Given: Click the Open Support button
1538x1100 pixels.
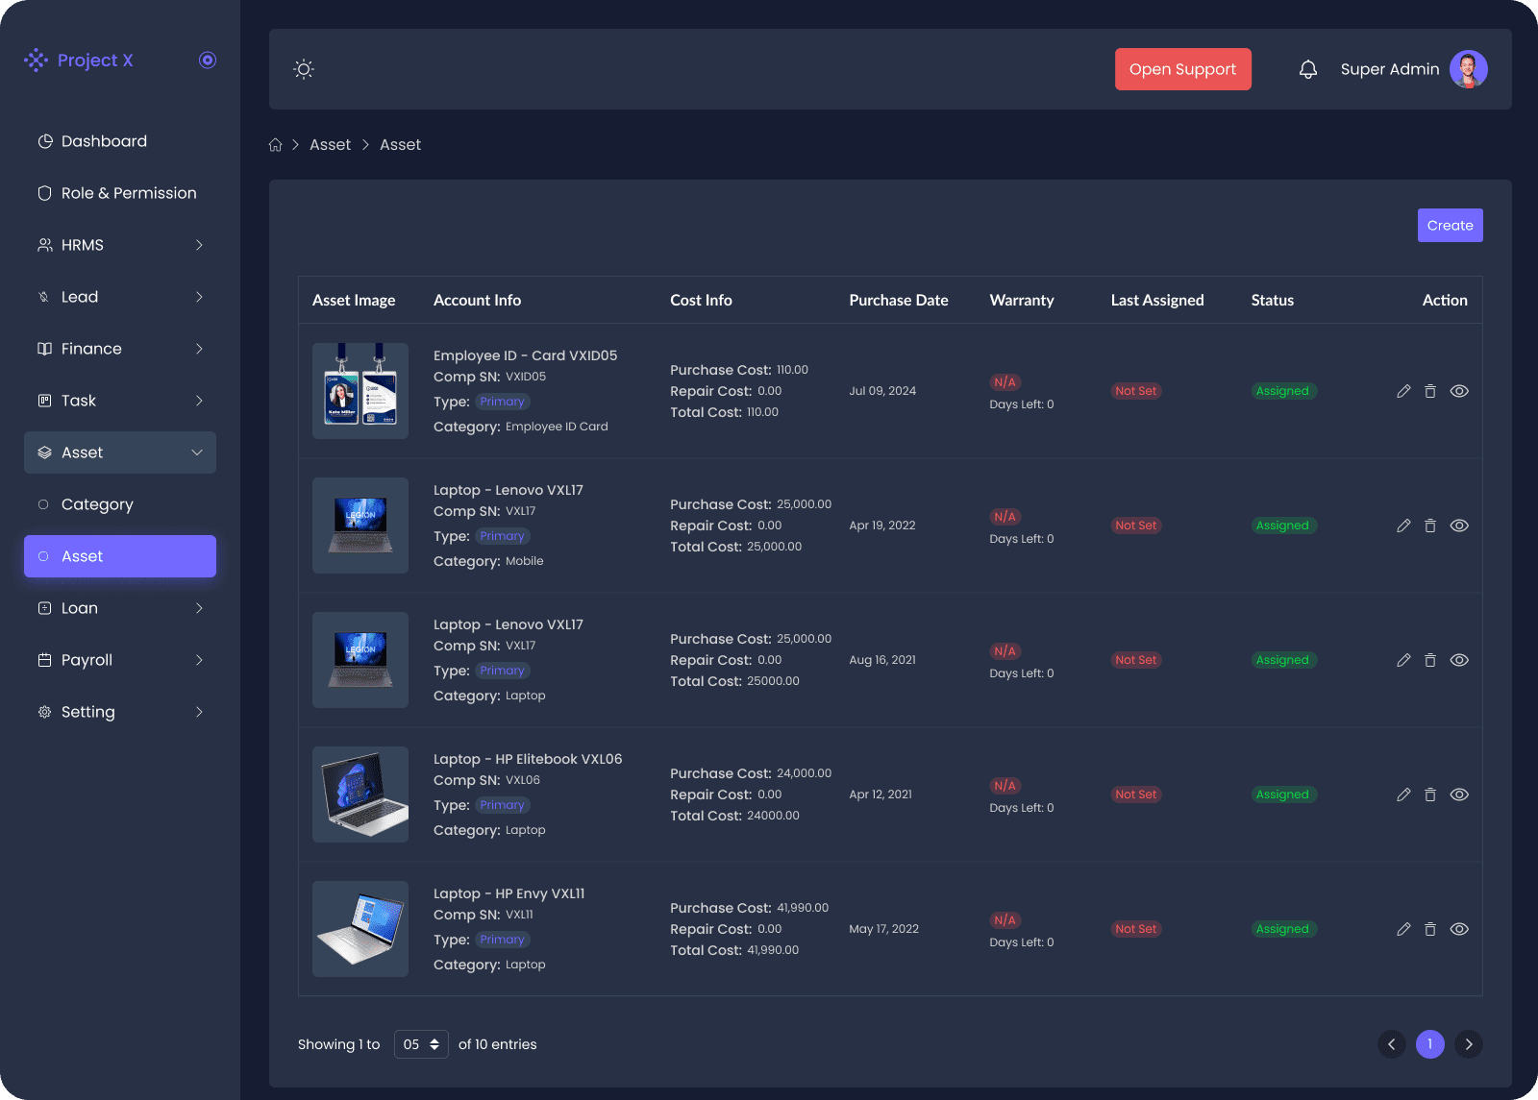Looking at the screenshot, I should tap(1182, 69).
